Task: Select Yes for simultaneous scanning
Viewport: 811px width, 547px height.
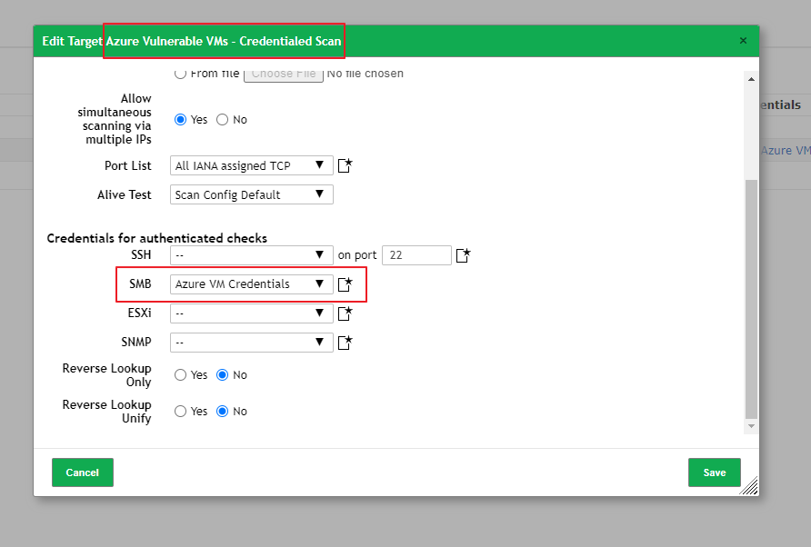Action: coord(181,119)
